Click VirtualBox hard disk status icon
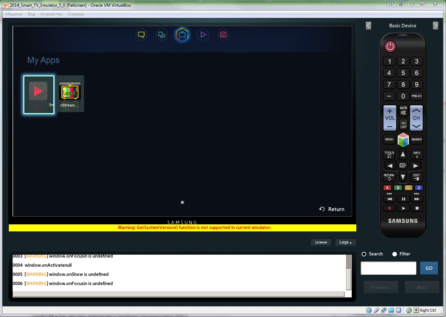The width and height of the screenshot is (446, 317). (369, 310)
